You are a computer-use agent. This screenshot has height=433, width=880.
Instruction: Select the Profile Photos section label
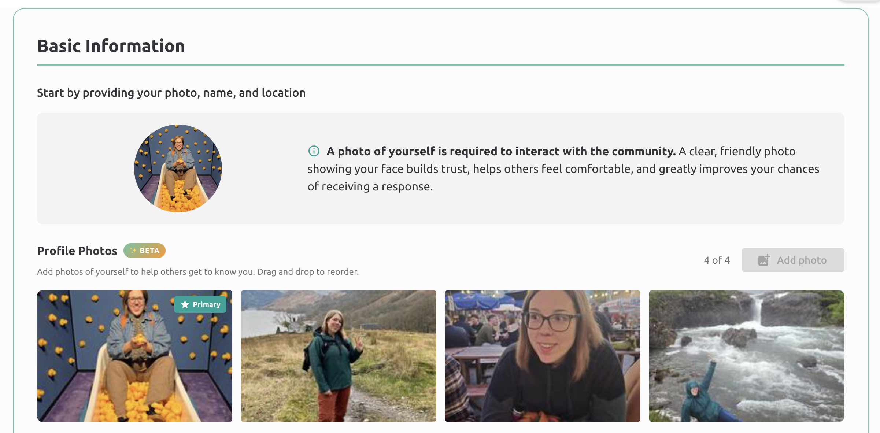[77, 251]
